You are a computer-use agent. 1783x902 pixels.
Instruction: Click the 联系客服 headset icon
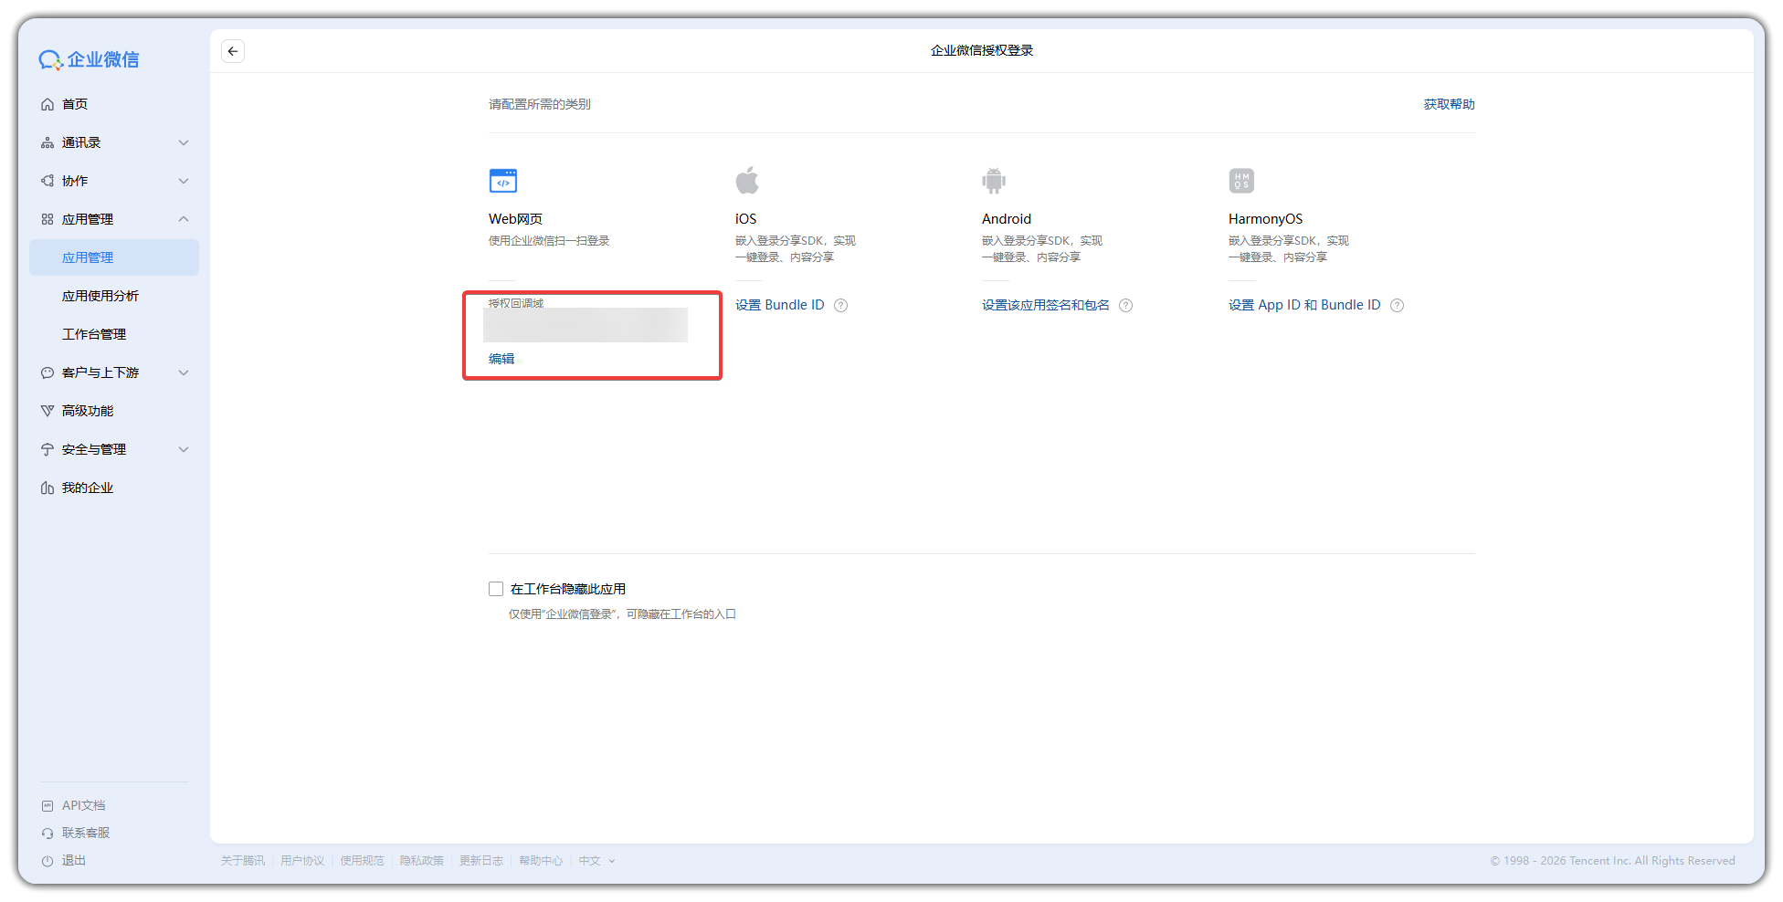click(47, 832)
